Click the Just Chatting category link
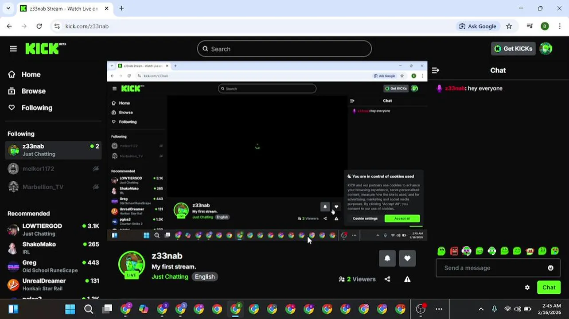This screenshot has width=569, height=319. pyautogui.click(x=170, y=276)
